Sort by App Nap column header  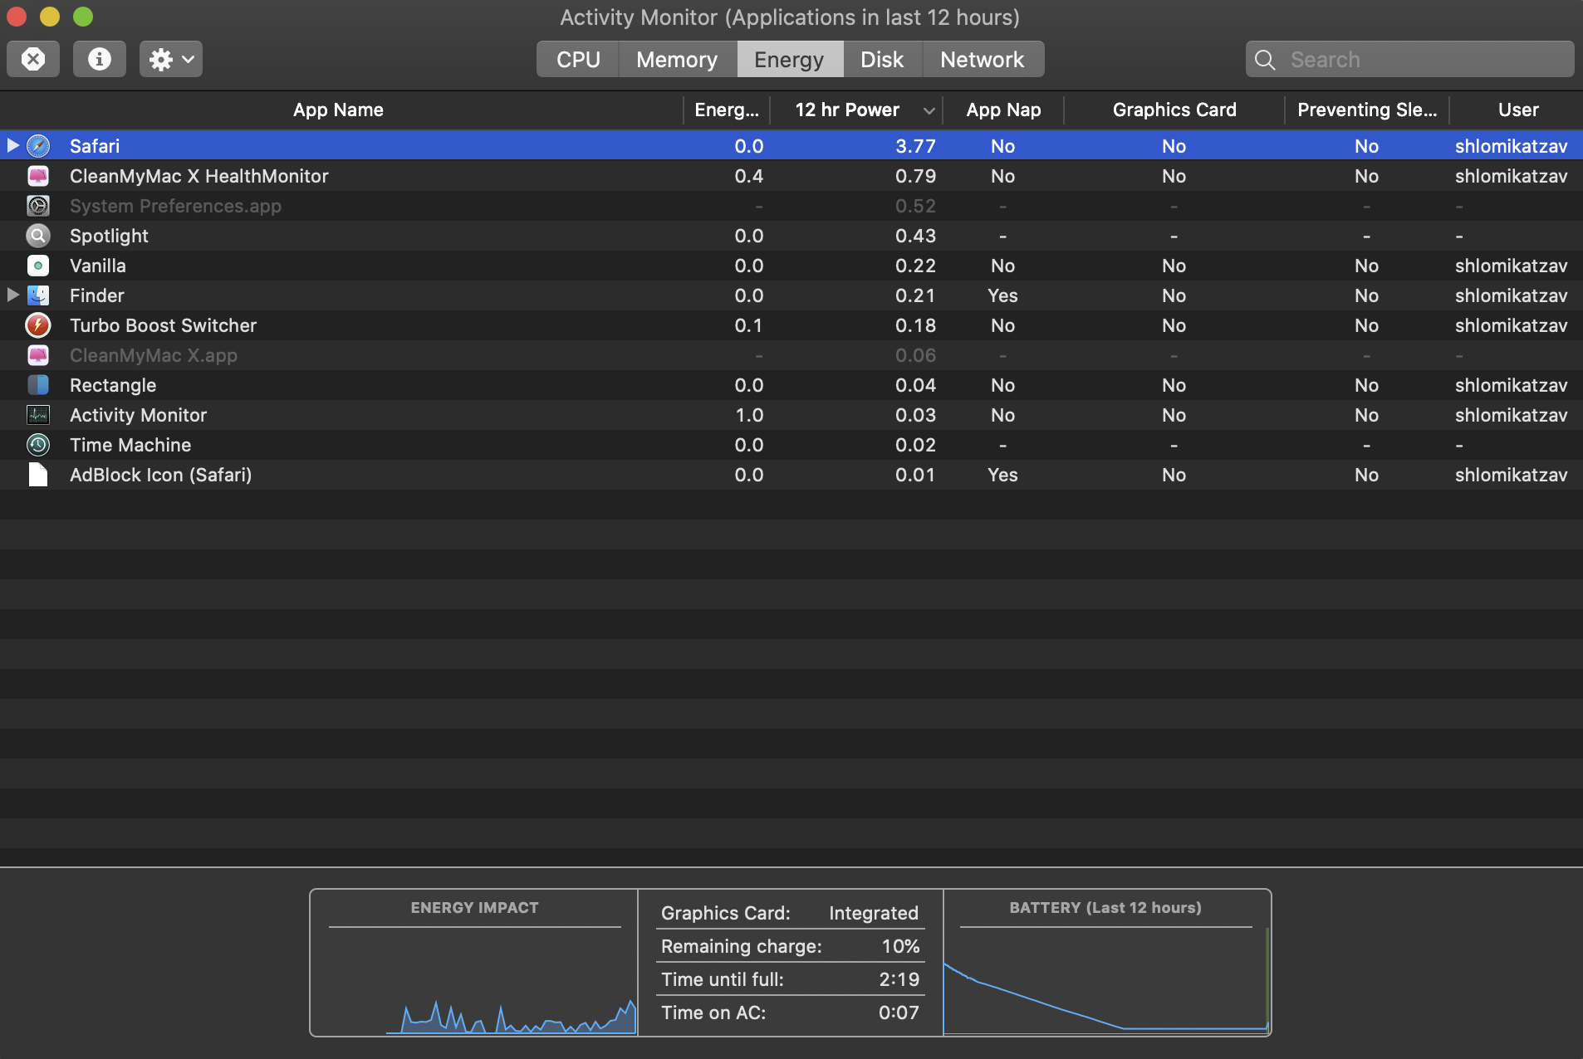click(x=1003, y=110)
